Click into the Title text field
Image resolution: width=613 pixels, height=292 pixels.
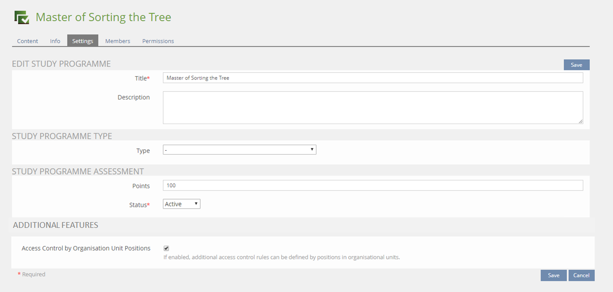373,78
